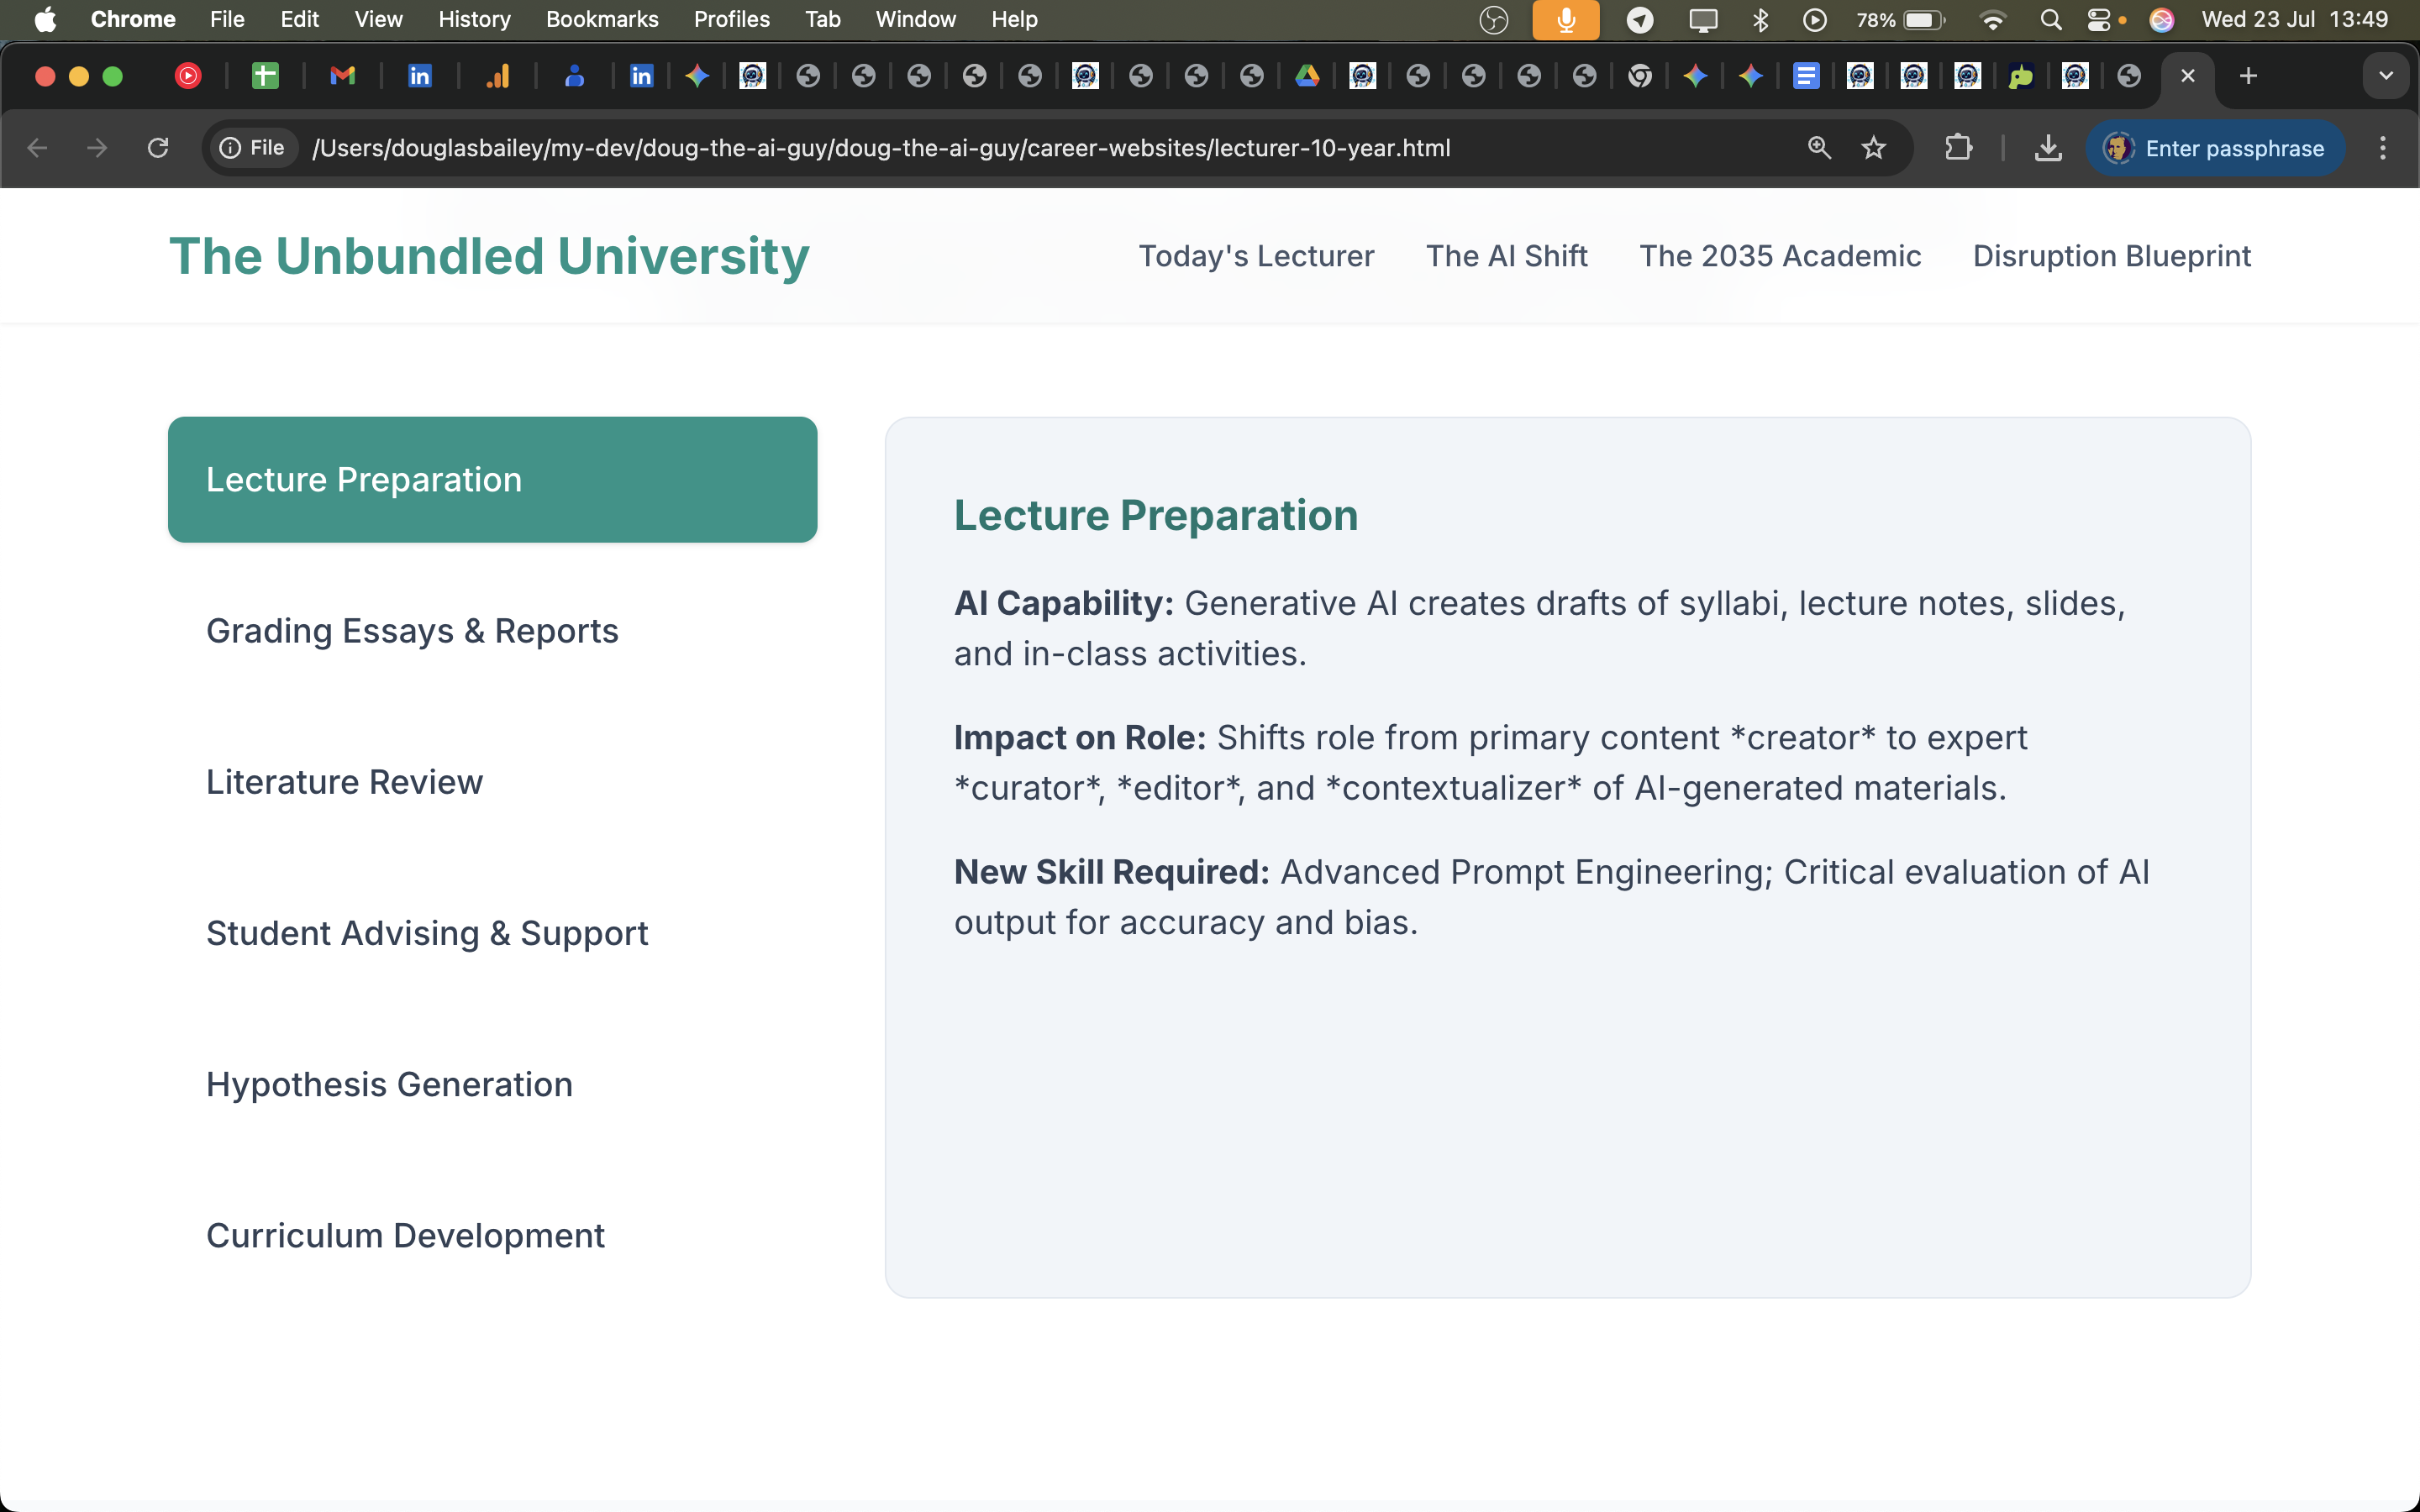Open Bluetooth status in menu bar
The width and height of the screenshot is (2420, 1512).
1761,19
